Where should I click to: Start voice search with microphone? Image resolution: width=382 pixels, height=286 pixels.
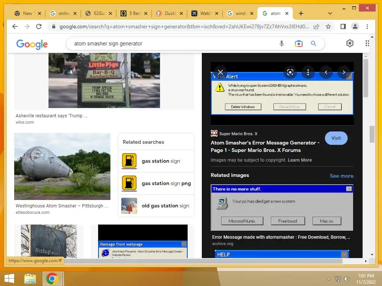coord(281,44)
